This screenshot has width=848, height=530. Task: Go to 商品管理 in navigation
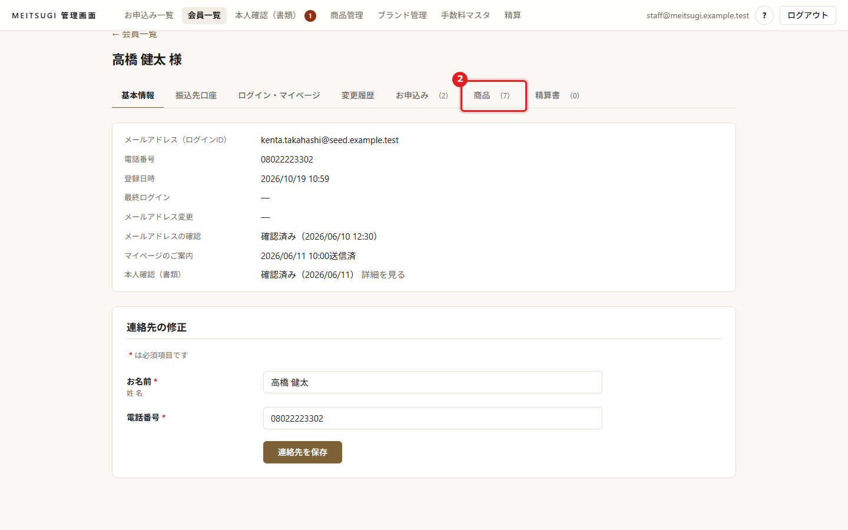click(347, 15)
